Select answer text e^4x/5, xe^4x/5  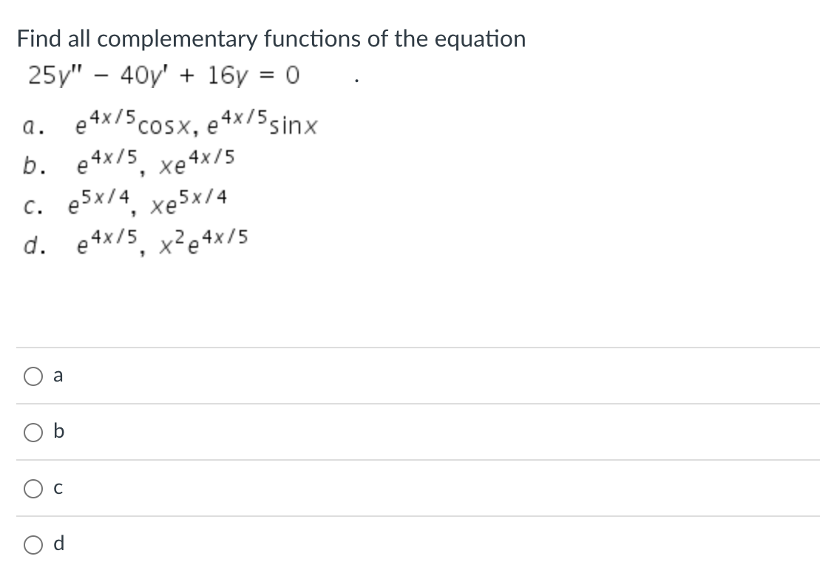(x=155, y=162)
